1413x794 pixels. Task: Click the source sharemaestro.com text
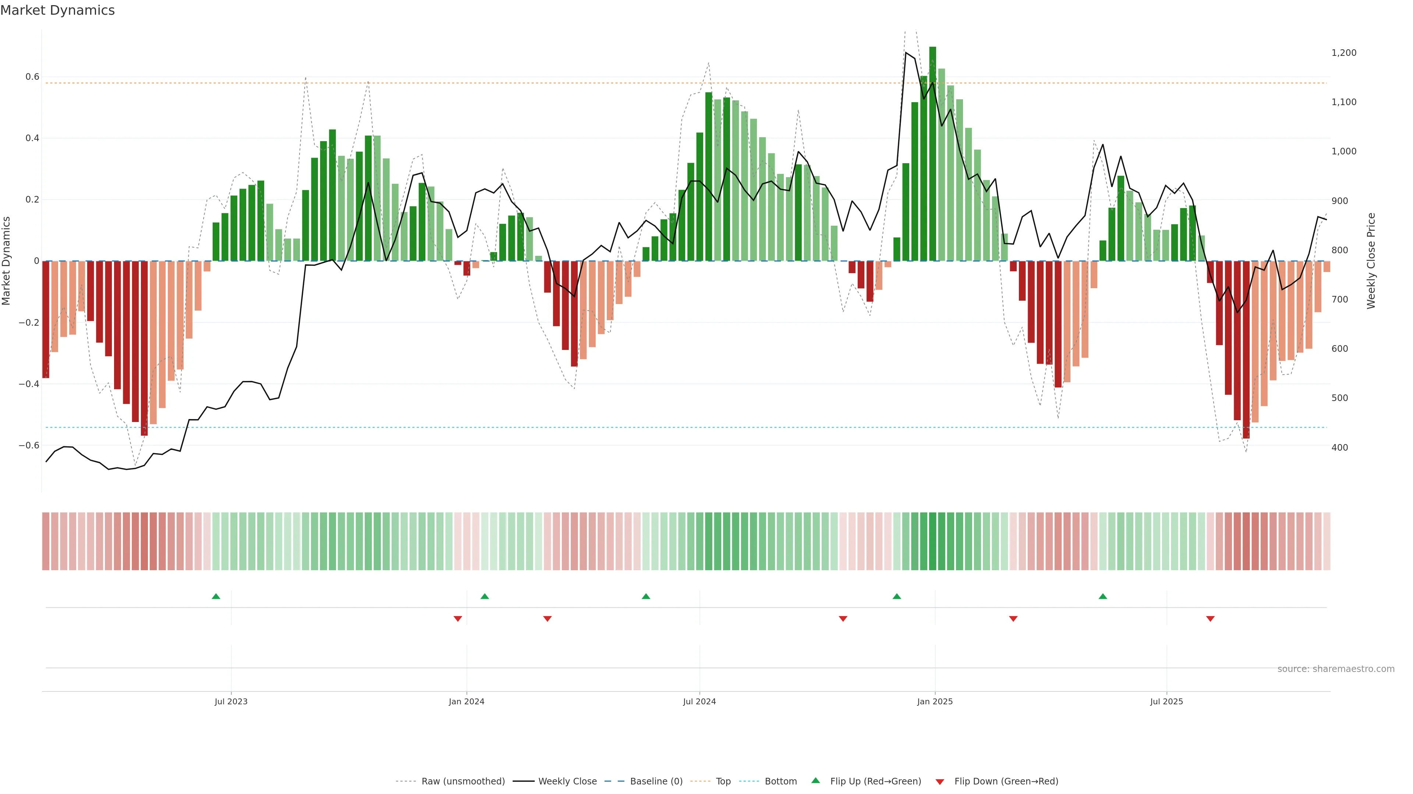tap(1336, 669)
